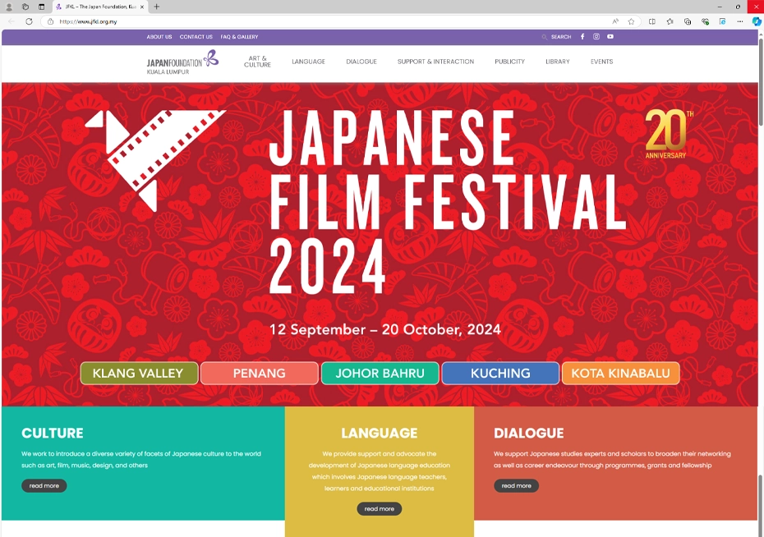764x537 pixels.
Task: Open the Collections panel
Action: tap(688, 21)
